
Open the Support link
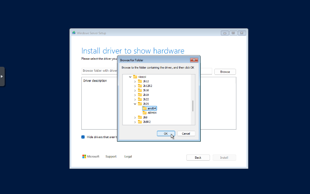point(111,156)
